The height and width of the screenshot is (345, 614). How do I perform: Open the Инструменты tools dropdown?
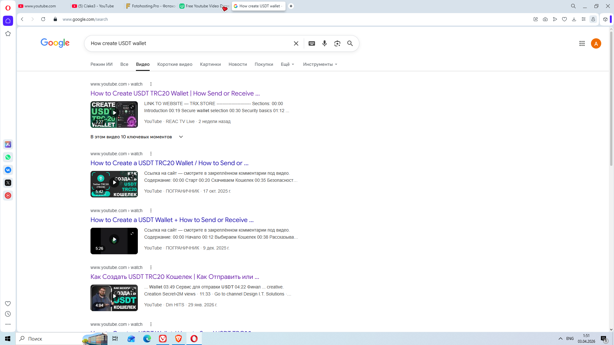point(320,64)
